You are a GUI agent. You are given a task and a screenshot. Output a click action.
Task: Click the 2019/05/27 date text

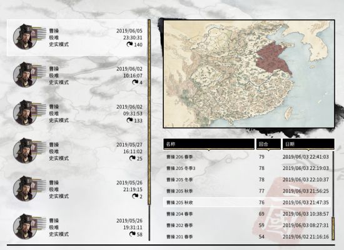click(129, 145)
